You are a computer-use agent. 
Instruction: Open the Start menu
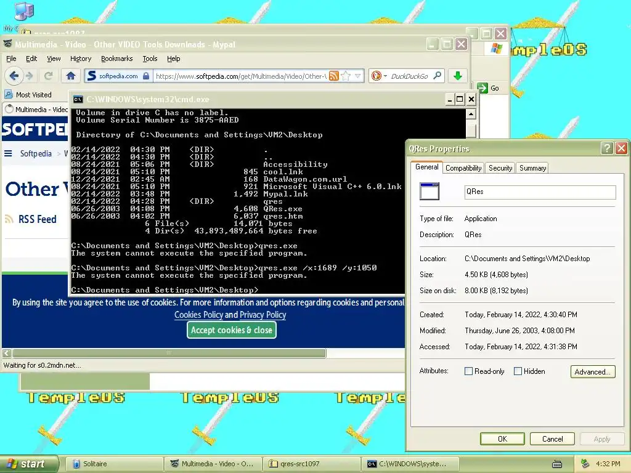click(x=28, y=464)
